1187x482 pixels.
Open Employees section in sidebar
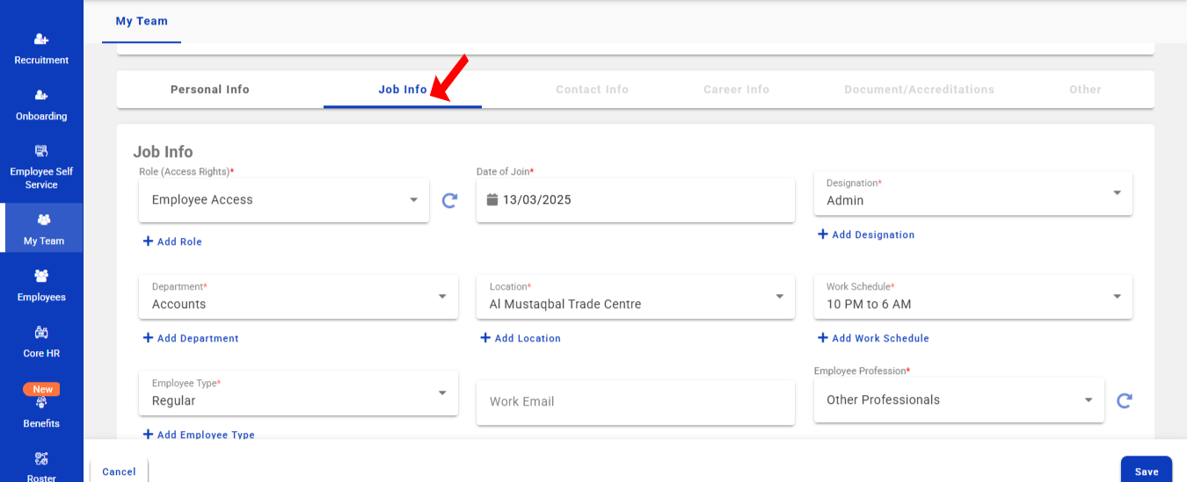click(41, 285)
